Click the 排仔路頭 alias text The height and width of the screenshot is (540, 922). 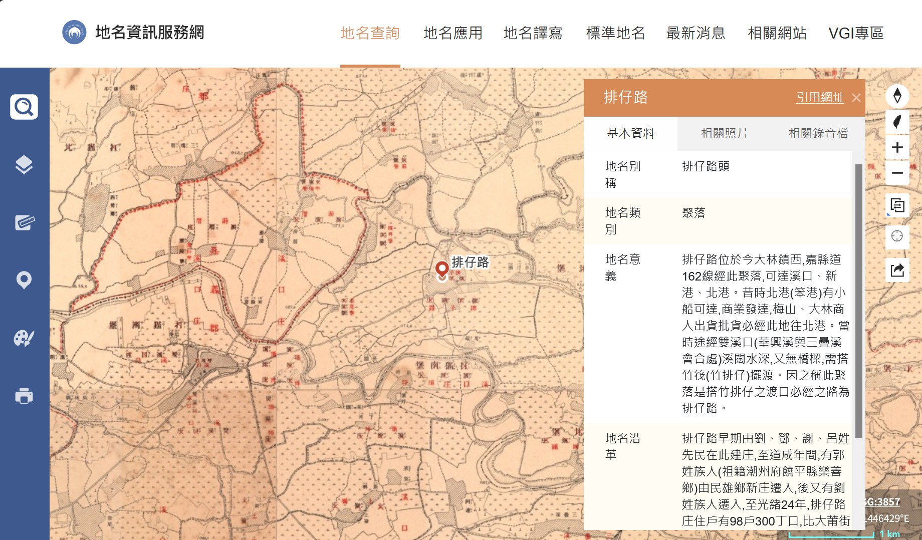point(706,166)
